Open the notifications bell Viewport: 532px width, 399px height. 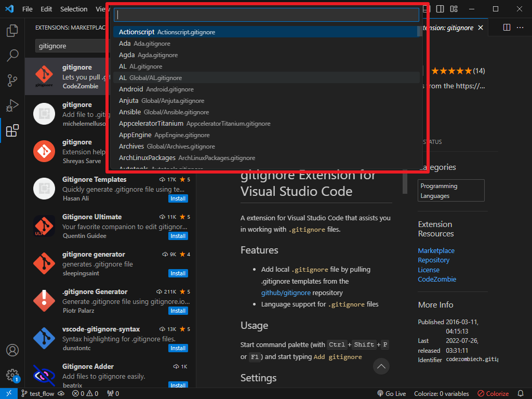pyautogui.click(x=521, y=394)
